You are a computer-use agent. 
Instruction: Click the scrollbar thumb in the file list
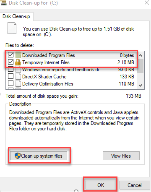tap(141, 66)
